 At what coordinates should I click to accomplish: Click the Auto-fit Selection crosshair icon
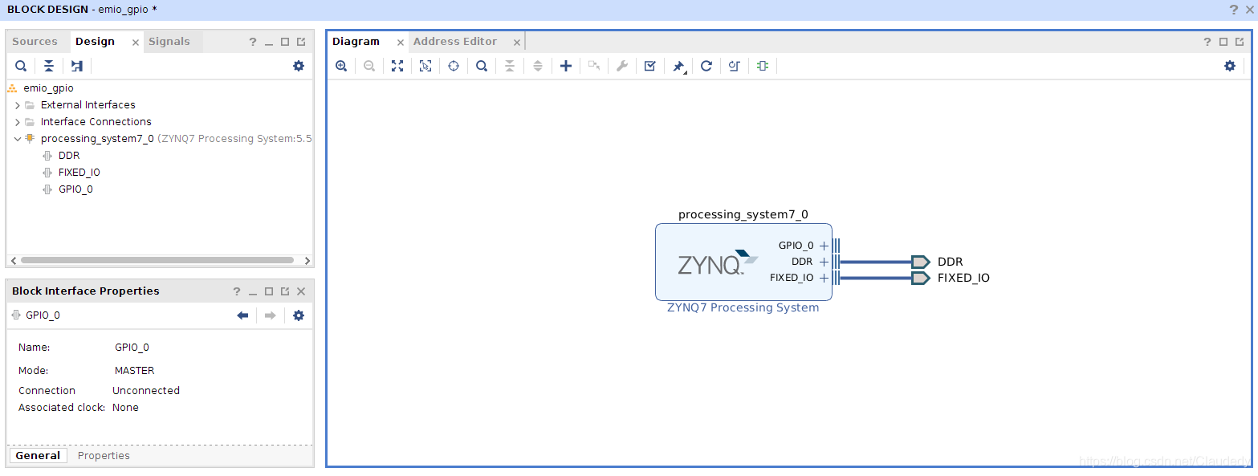coord(454,66)
